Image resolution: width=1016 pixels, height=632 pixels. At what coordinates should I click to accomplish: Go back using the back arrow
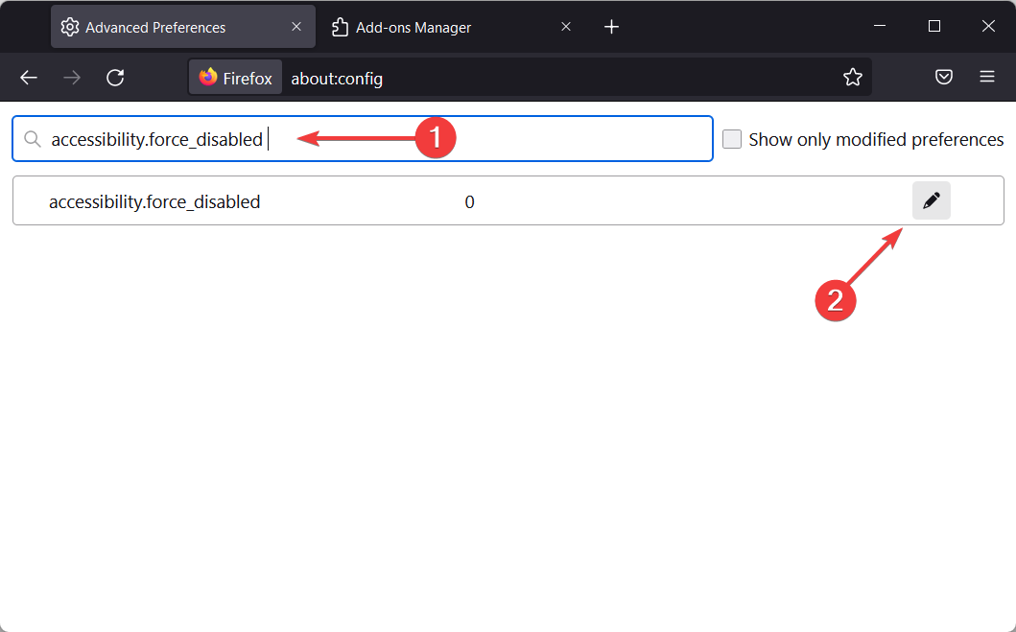29,78
